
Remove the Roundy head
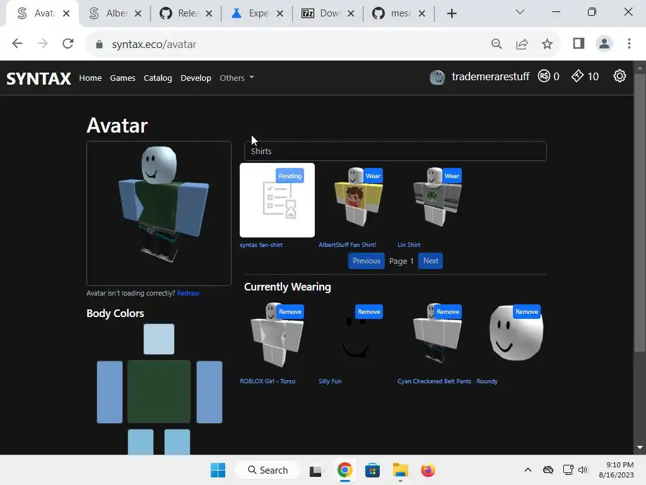[x=527, y=312]
